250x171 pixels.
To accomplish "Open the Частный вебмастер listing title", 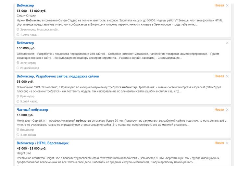I will pos(32,110).
